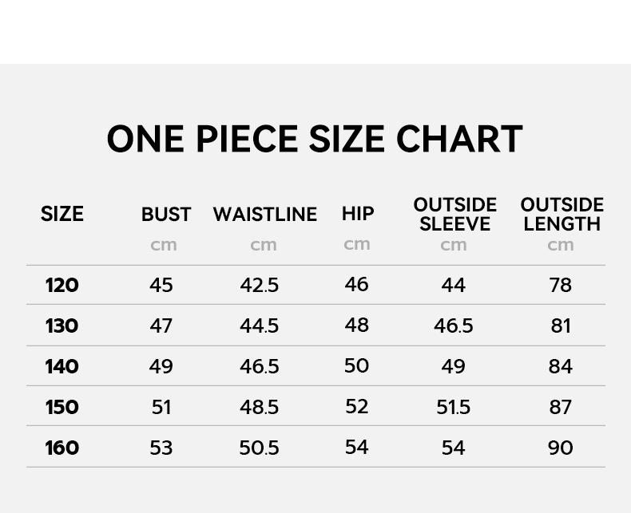Select the size 160 row label
This screenshot has width=631, height=513.
[x=62, y=448]
